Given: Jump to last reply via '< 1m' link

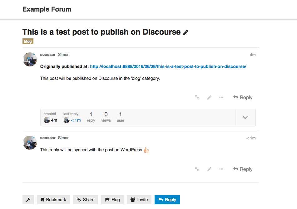Looking at the screenshot, I should [x=76, y=120].
